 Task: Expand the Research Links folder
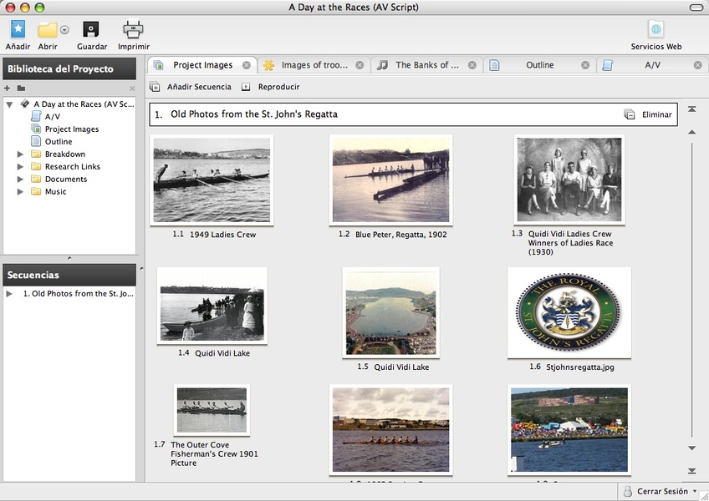(20, 167)
